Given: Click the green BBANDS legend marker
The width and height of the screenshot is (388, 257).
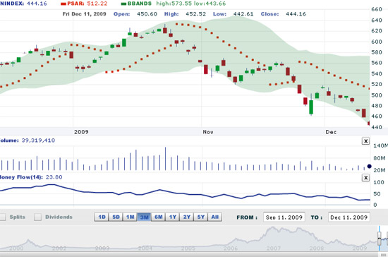Looking at the screenshot, I should 123,4.
